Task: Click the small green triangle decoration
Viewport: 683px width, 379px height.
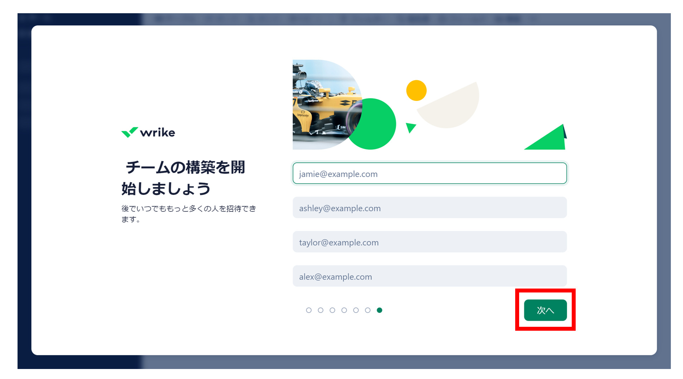Action: pos(411,127)
